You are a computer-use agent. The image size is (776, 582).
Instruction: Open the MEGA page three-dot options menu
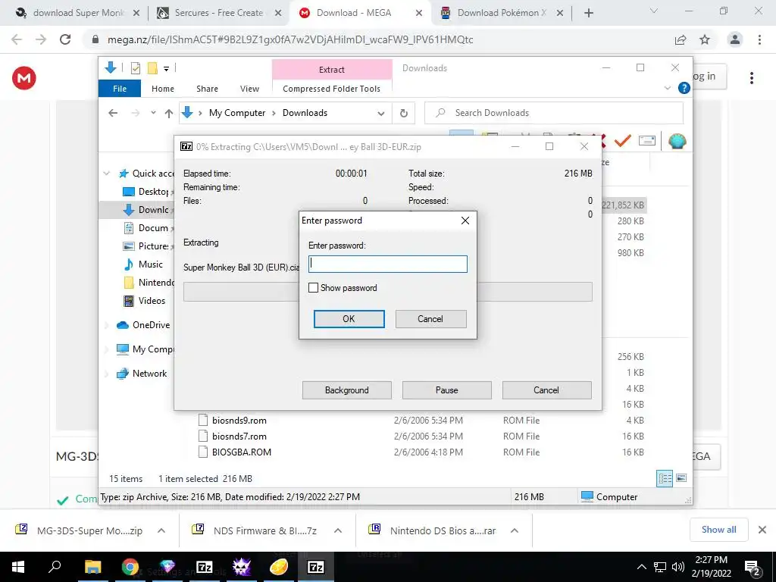[x=752, y=78]
